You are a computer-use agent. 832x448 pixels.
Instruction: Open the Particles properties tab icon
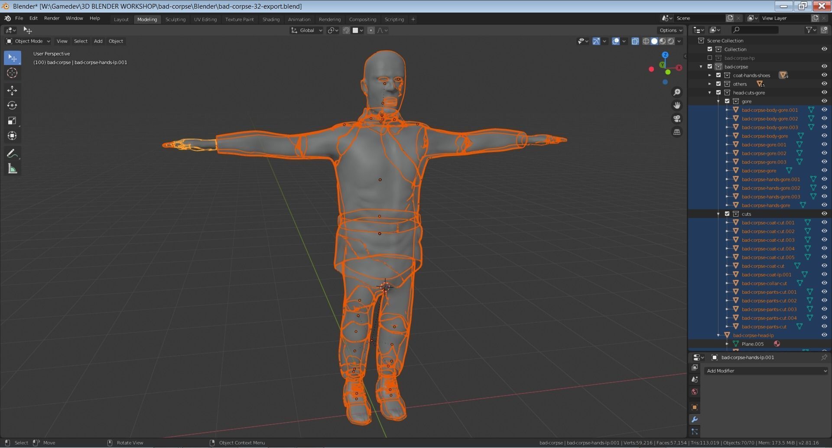(695, 432)
